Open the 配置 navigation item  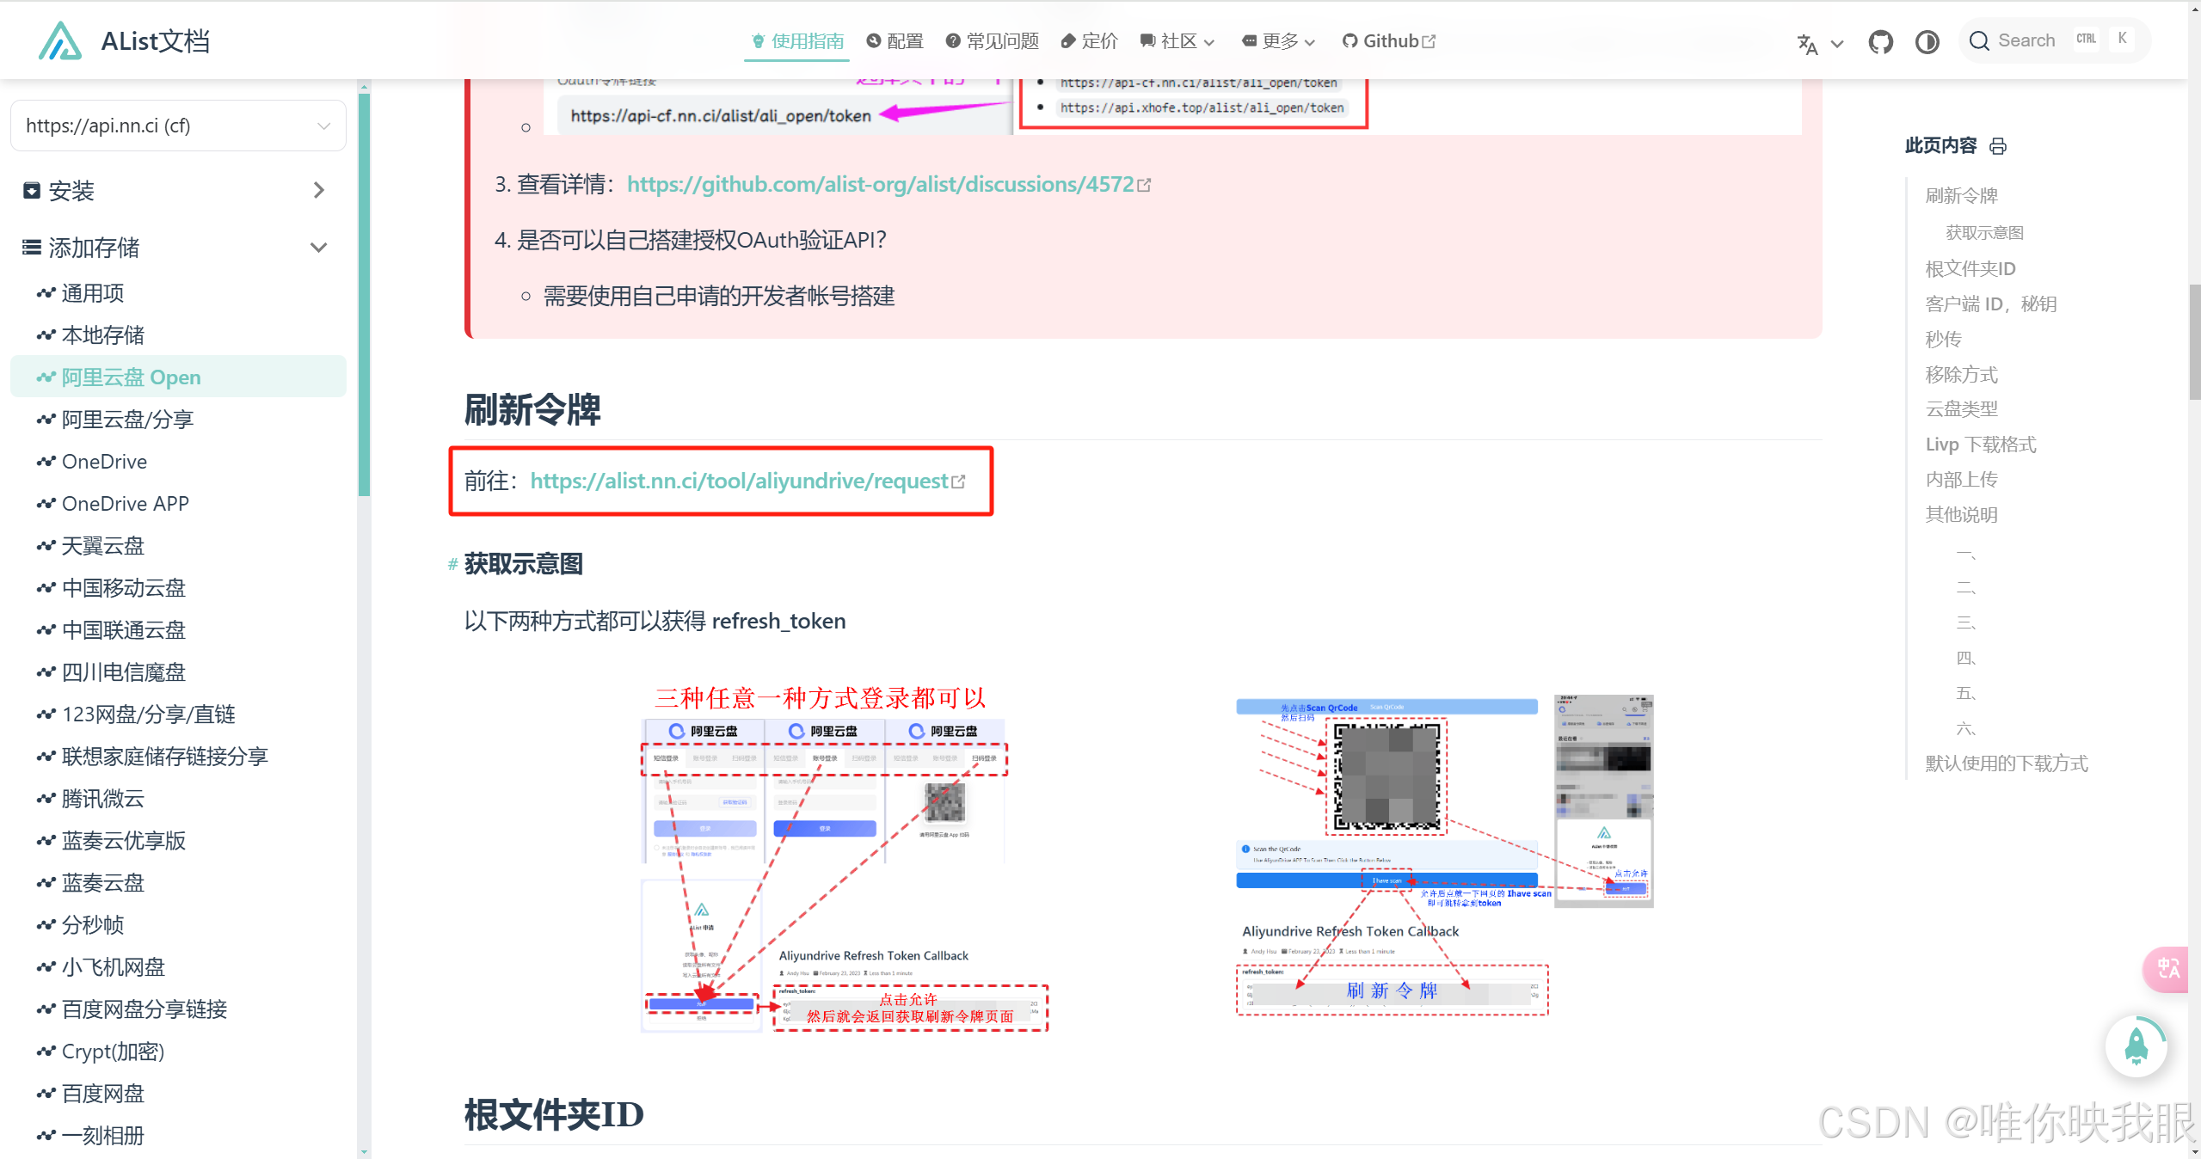[x=895, y=41]
